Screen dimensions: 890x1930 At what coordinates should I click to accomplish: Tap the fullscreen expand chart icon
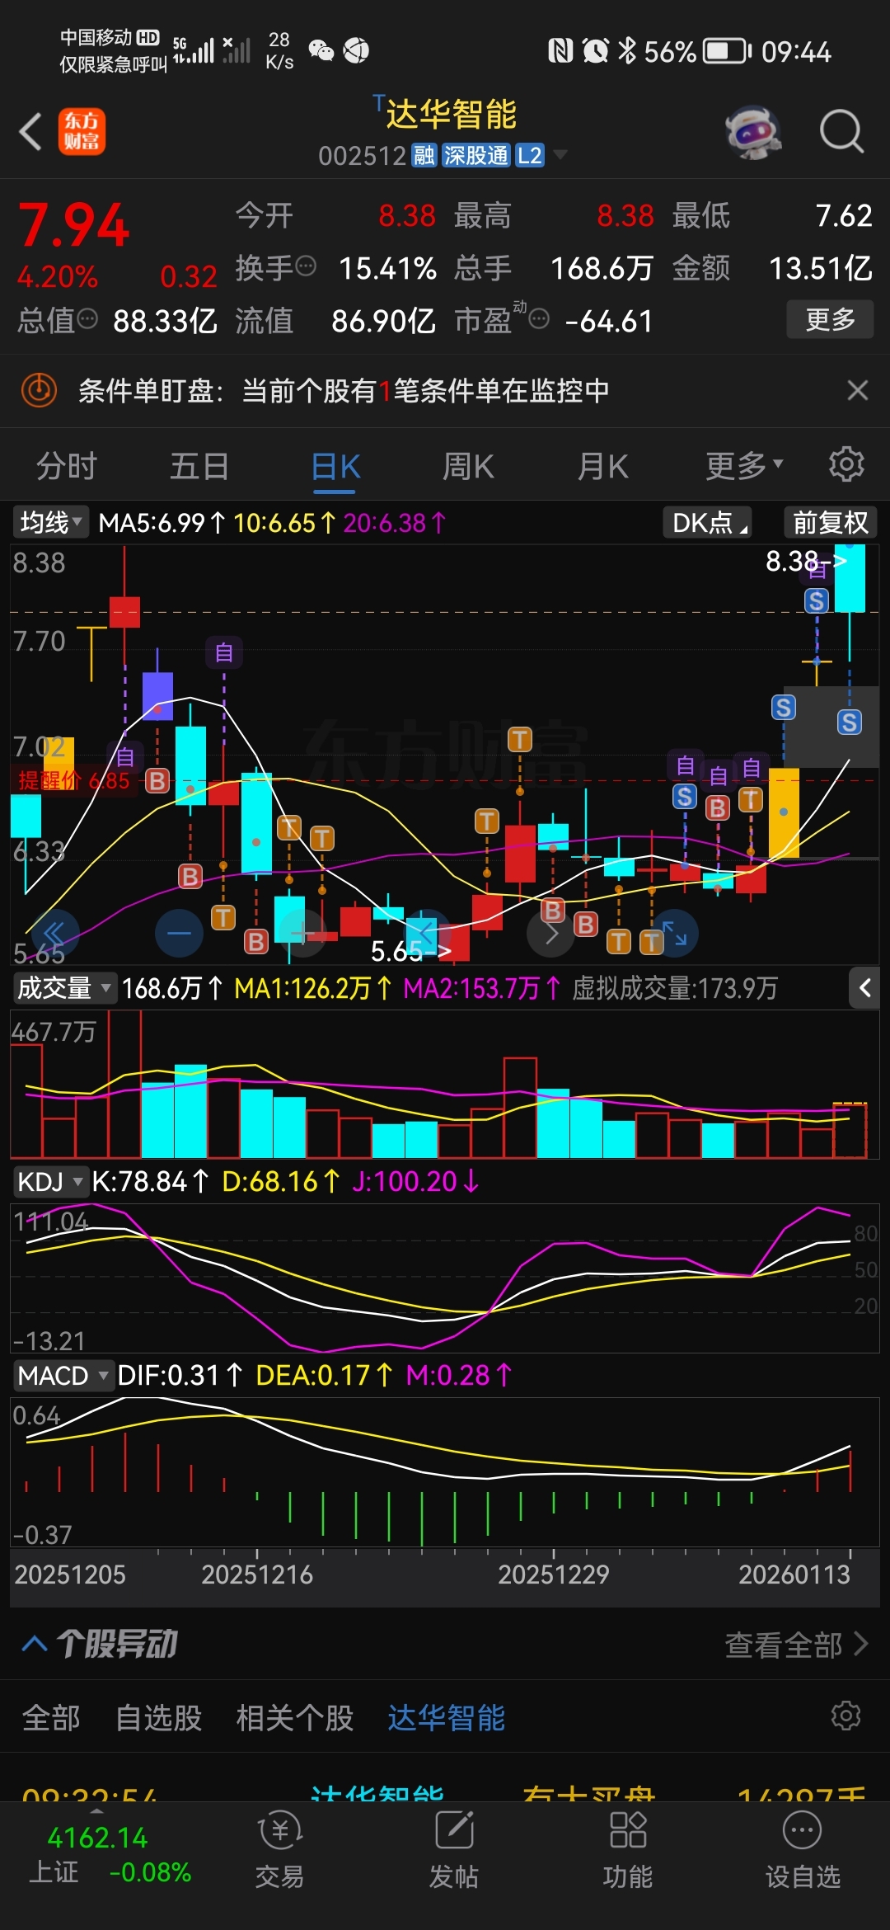pos(674,934)
